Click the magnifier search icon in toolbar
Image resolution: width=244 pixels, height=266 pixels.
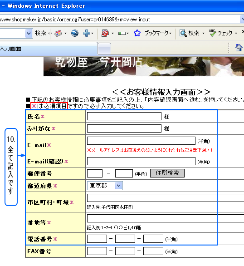pyautogui.click(x=183, y=33)
